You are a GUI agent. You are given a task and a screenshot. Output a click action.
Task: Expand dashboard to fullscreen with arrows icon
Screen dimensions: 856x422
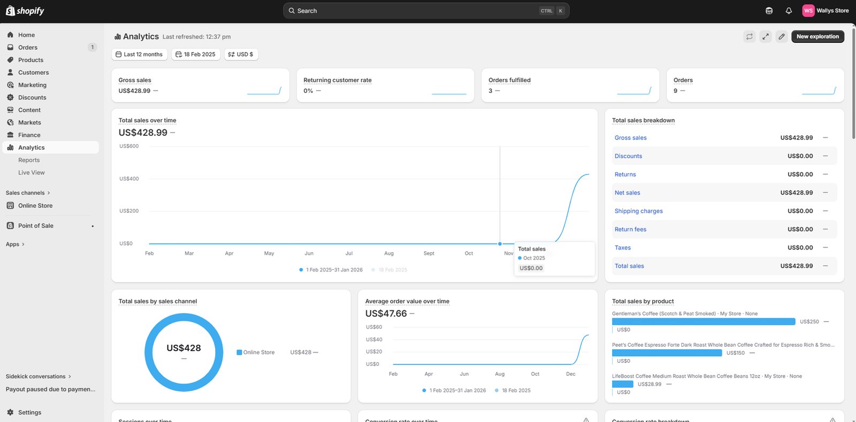click(x=766, y=36)
